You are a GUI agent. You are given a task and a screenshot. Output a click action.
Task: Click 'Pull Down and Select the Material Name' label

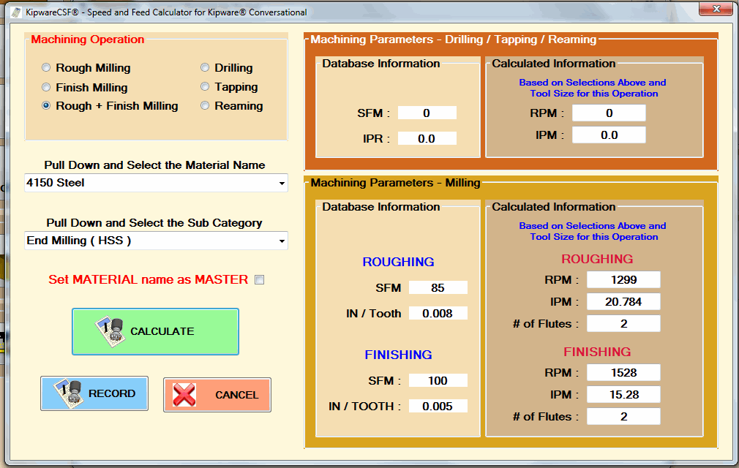pos(154,165)
